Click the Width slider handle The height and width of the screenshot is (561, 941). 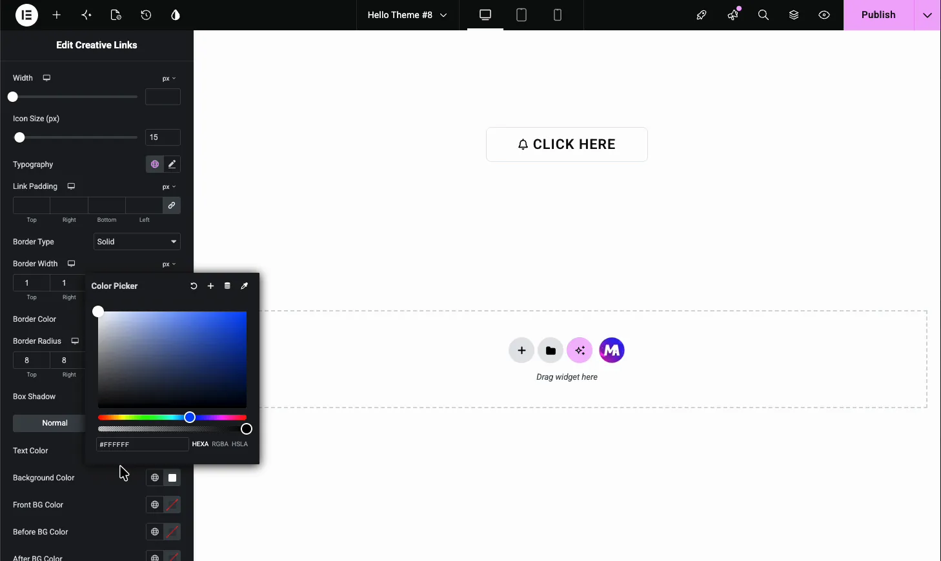click(12, 97)
